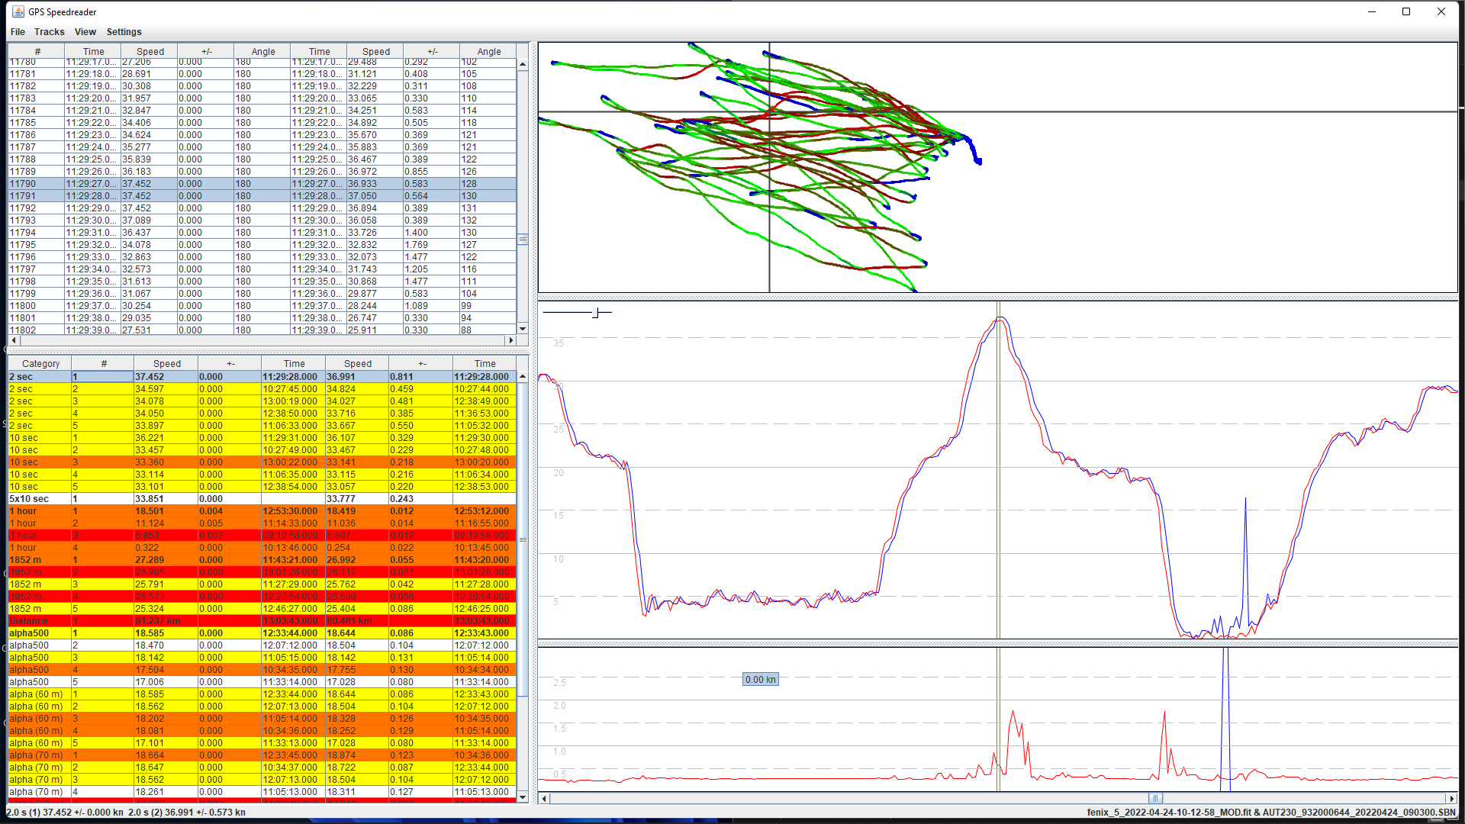Image resolution: width=1465 pixels, height=824 pixels.
Task: Select the 2 sec rank 3 result row
Action: coord(262,401)
